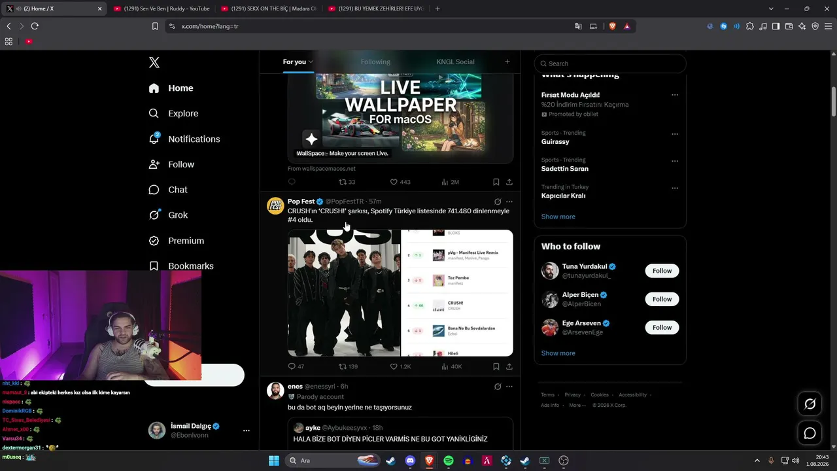Open the Pop Fest Spotify chart image

457,293
